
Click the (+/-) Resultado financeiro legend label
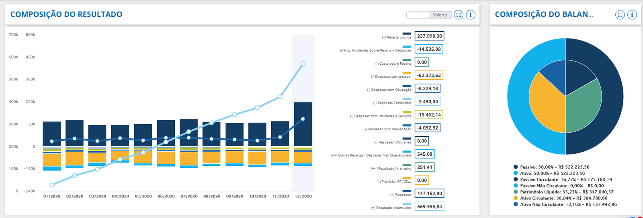coord(391,169)
